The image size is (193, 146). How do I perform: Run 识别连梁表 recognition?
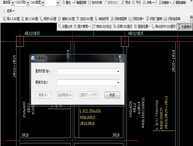(172, 19)
